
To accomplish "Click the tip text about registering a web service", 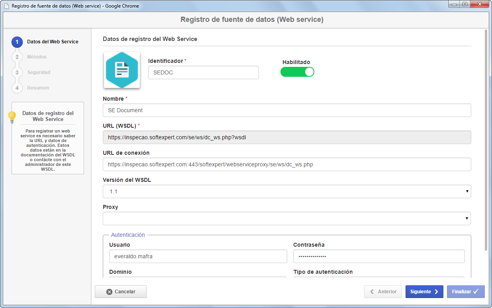I will point(48,150).
